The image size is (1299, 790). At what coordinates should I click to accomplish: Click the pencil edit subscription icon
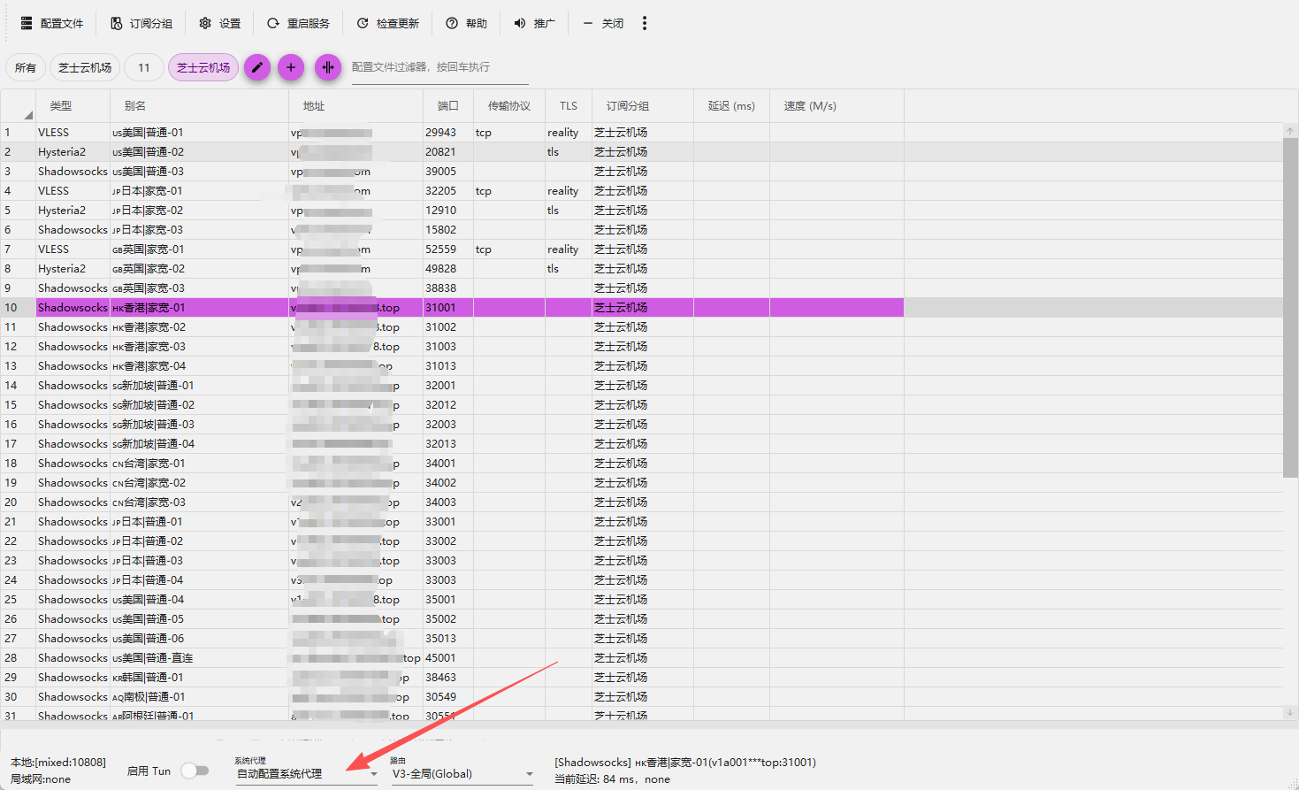257,67
